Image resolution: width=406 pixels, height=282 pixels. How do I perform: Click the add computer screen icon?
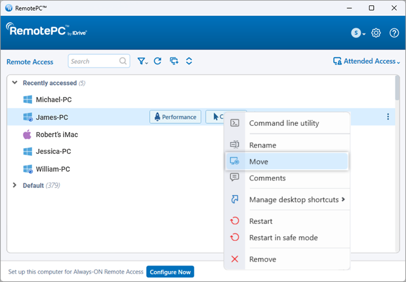(x=174, y=61)
